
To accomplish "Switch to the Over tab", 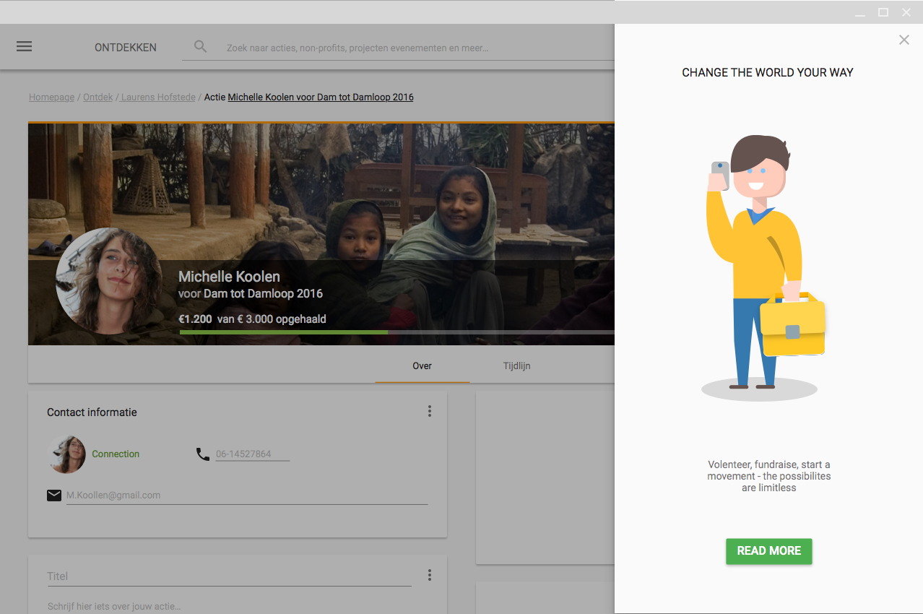I will (422, 366).
